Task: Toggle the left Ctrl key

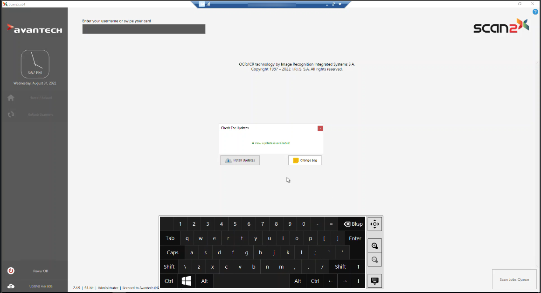Action: point(169,281)
